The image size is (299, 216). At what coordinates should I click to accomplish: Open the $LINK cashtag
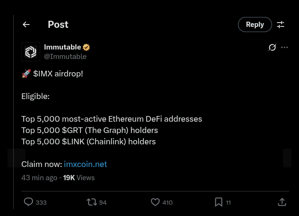(x=73, y=141)
